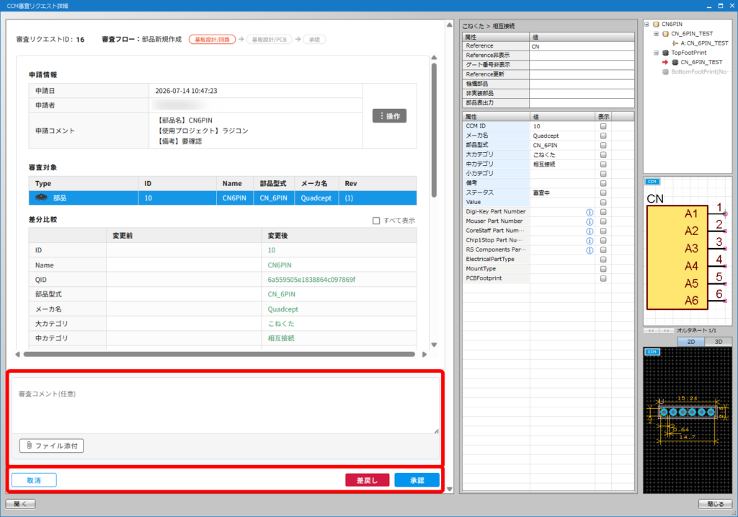Click the ファイル添付 attach button

(x=51, y=446)
